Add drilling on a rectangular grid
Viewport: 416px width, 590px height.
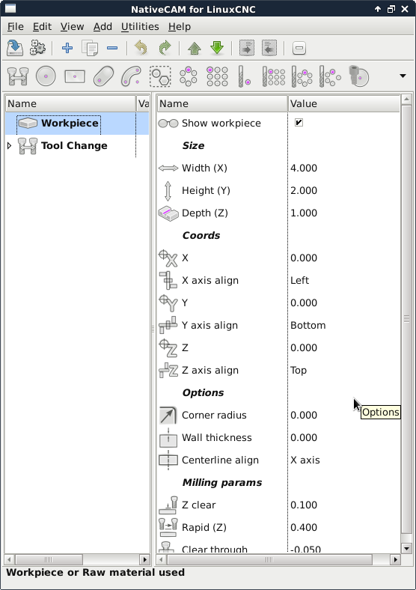tap(273, 76)
